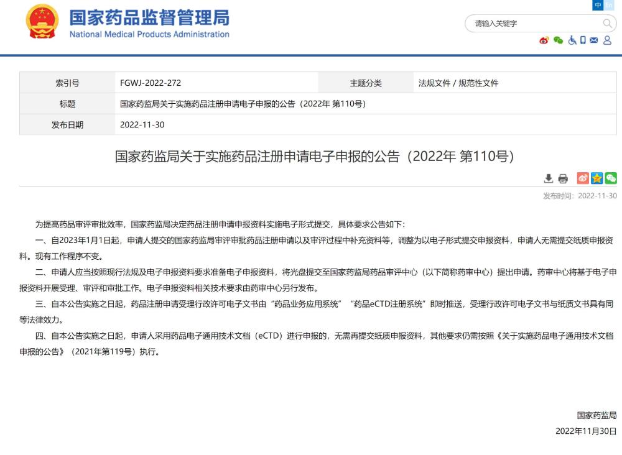Share article to WeChat green icon
Image resolution: width=622 pixels, height=455 pixels.
click(x=611, y=178)
